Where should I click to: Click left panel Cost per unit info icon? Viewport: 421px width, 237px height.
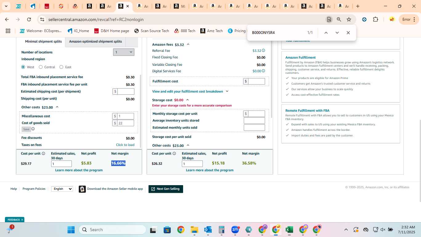(43, 153)
